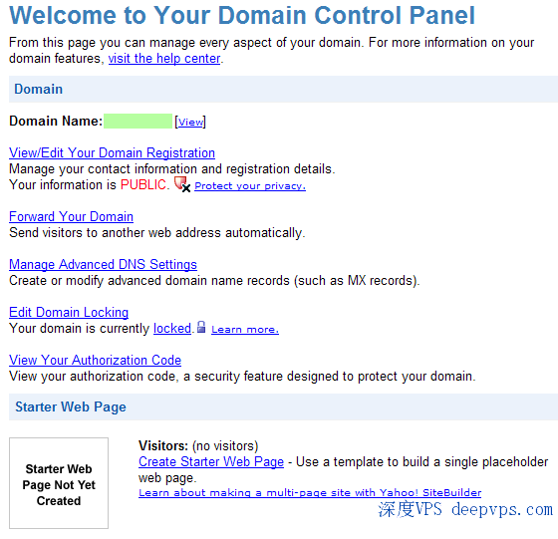Open Yahoo! SiteBuilder multi-page site link
Image resolution: width=558 pixels, height=539 pixels.
(310, 493)
